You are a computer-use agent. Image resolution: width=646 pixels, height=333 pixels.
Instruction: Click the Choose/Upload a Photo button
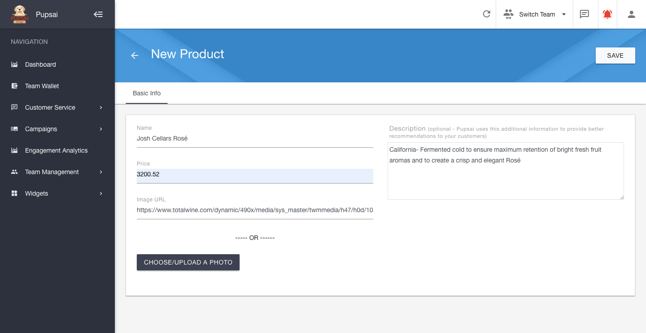[188, 262]
